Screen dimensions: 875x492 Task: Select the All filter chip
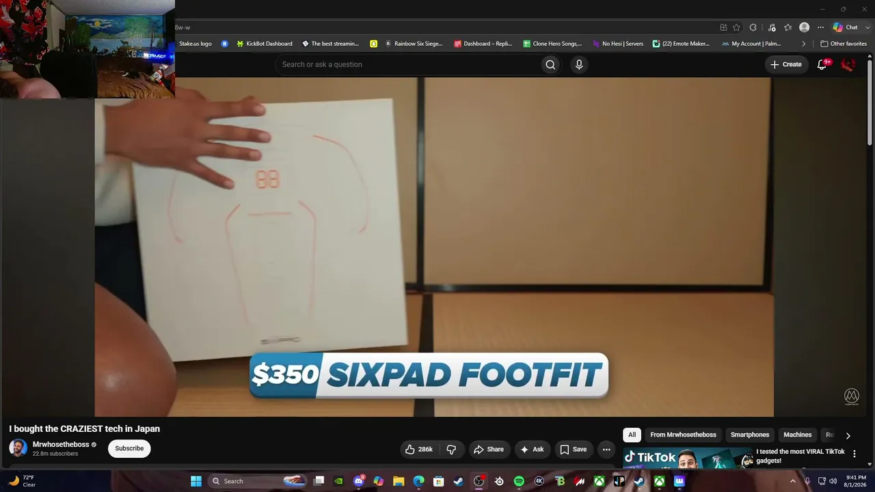coord(632,435)
